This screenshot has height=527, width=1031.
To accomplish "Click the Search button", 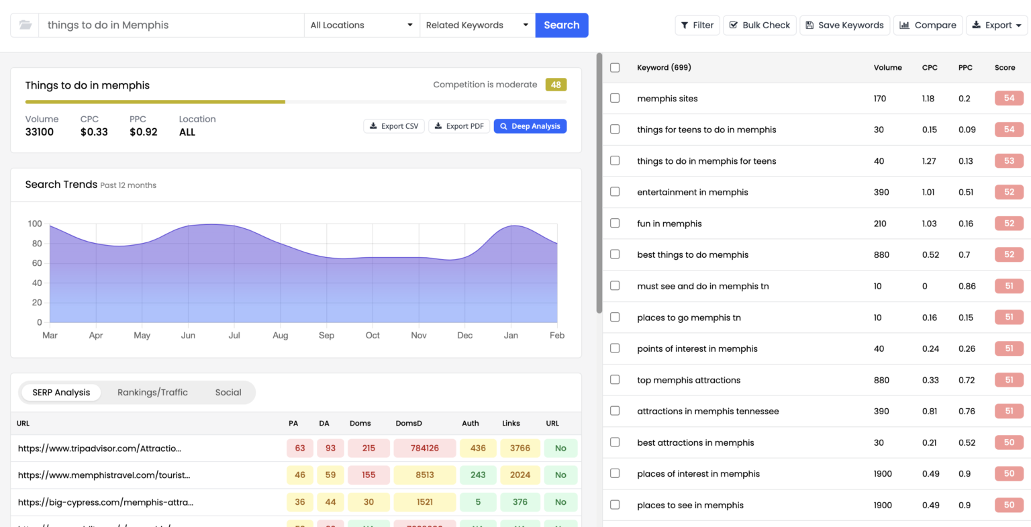I will pyautogui.click(x=561, y=25).
